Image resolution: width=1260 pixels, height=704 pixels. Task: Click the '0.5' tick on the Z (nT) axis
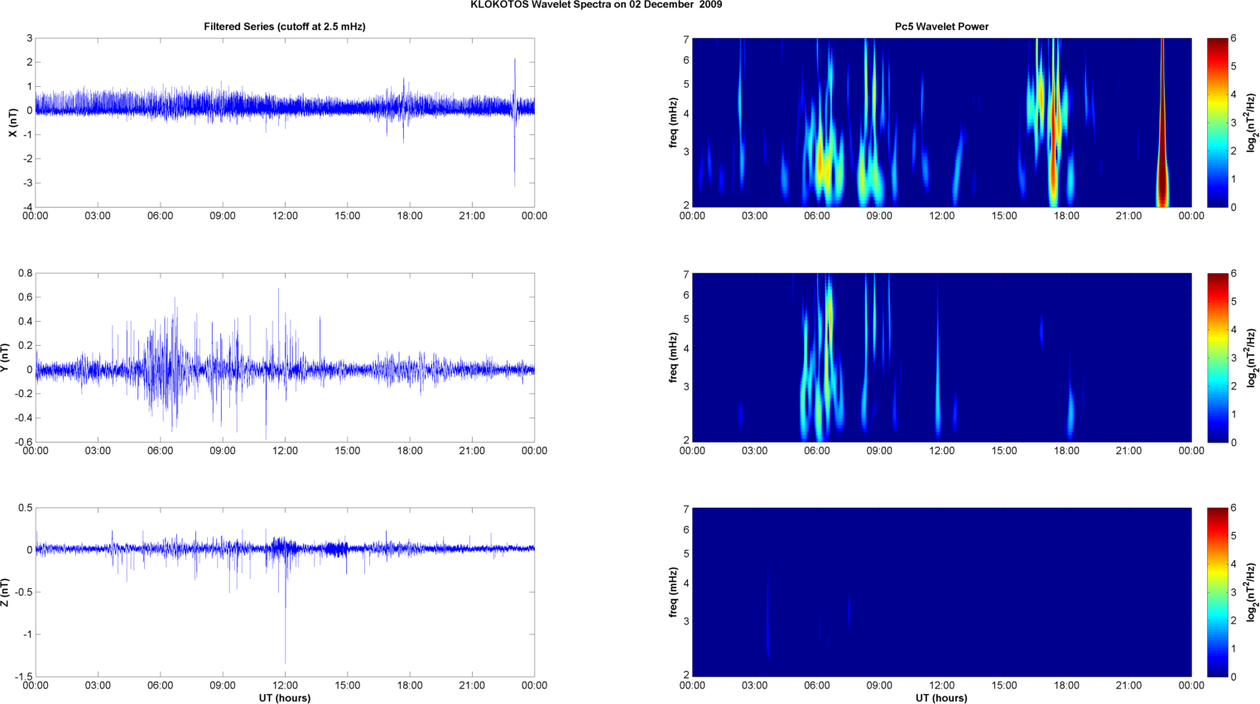25,508
